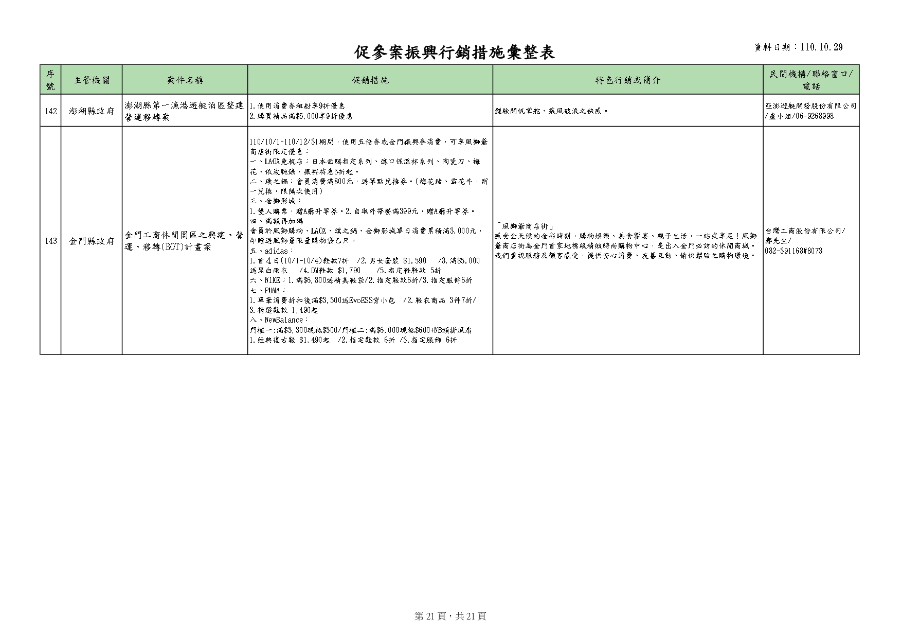Viewport: 902px width, 638px height.
Task: Click the title 促參案振興行銷措施彙整表
Action: 455,51
